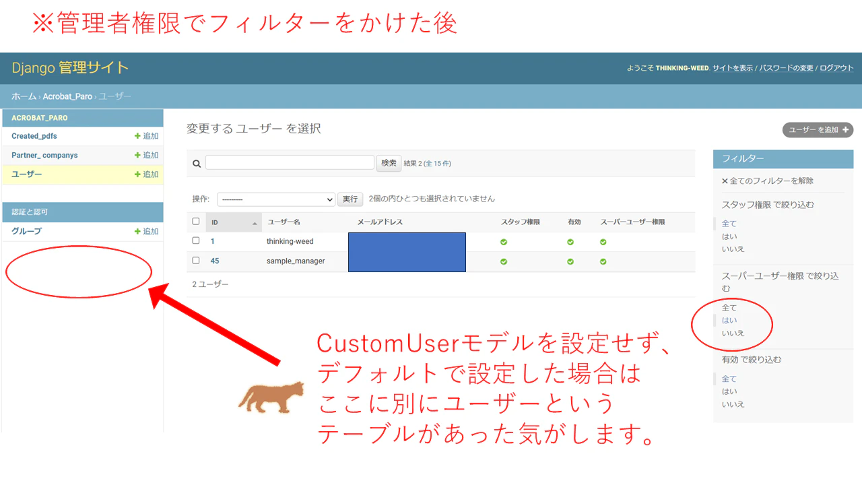862x485 pixels.
Task: Click username sample_manager cell
Action: (x=296, y=261)
